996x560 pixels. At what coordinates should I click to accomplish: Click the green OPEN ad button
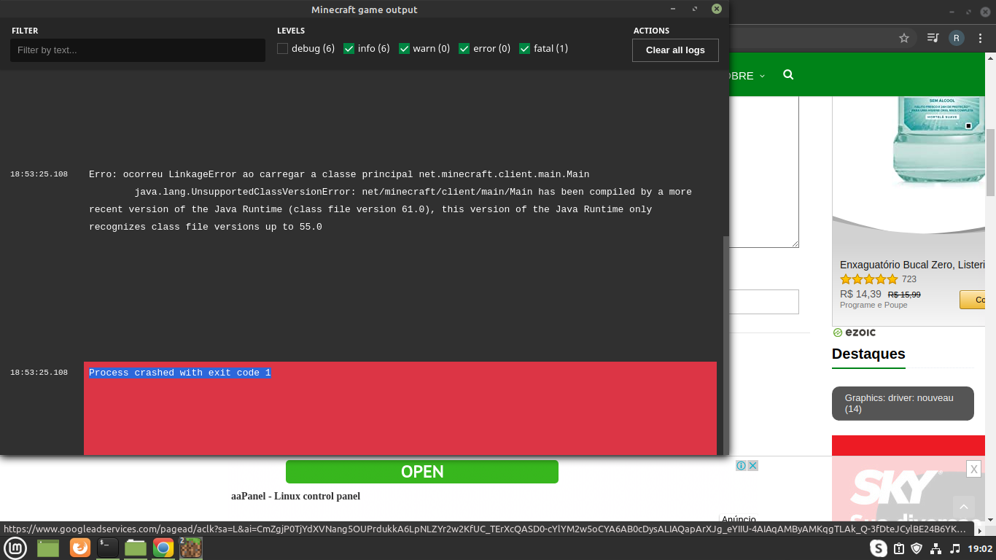[422, 472]
